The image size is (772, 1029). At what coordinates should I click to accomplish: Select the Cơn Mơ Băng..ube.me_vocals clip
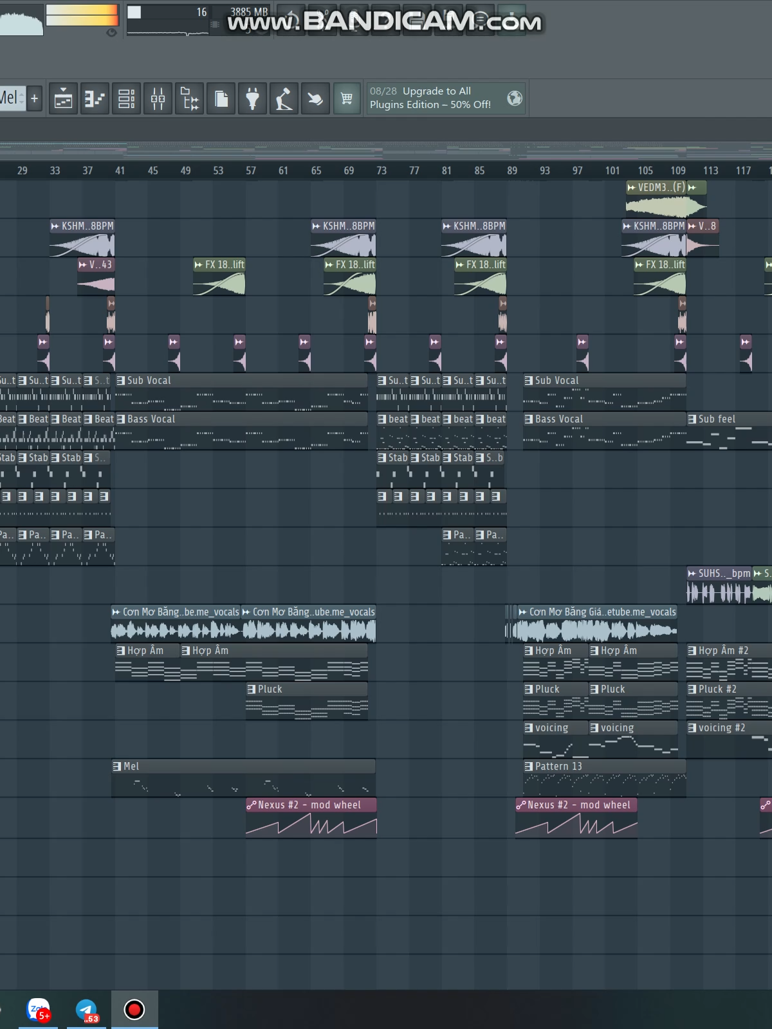tap(308, 624)
